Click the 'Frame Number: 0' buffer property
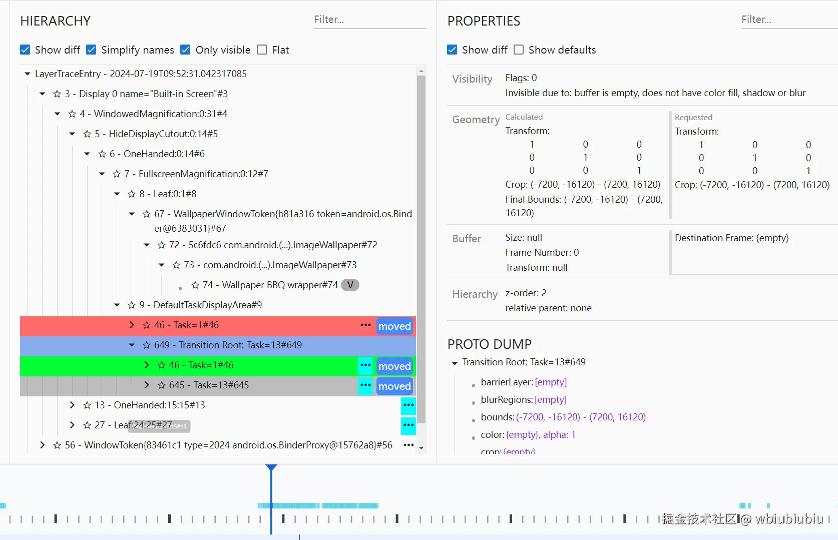The image size is (838, 540). point(542,253)
